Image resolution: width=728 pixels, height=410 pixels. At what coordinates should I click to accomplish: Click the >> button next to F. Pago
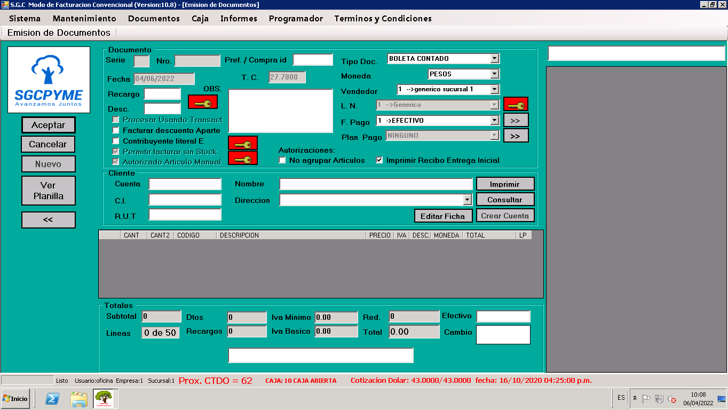coord(516,120)
